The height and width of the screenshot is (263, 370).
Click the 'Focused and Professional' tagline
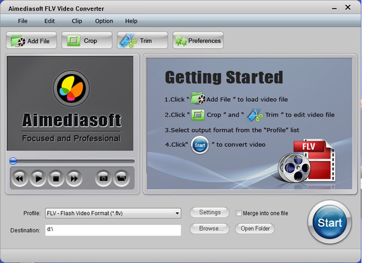pyautogui.click(x=71, y=138)
